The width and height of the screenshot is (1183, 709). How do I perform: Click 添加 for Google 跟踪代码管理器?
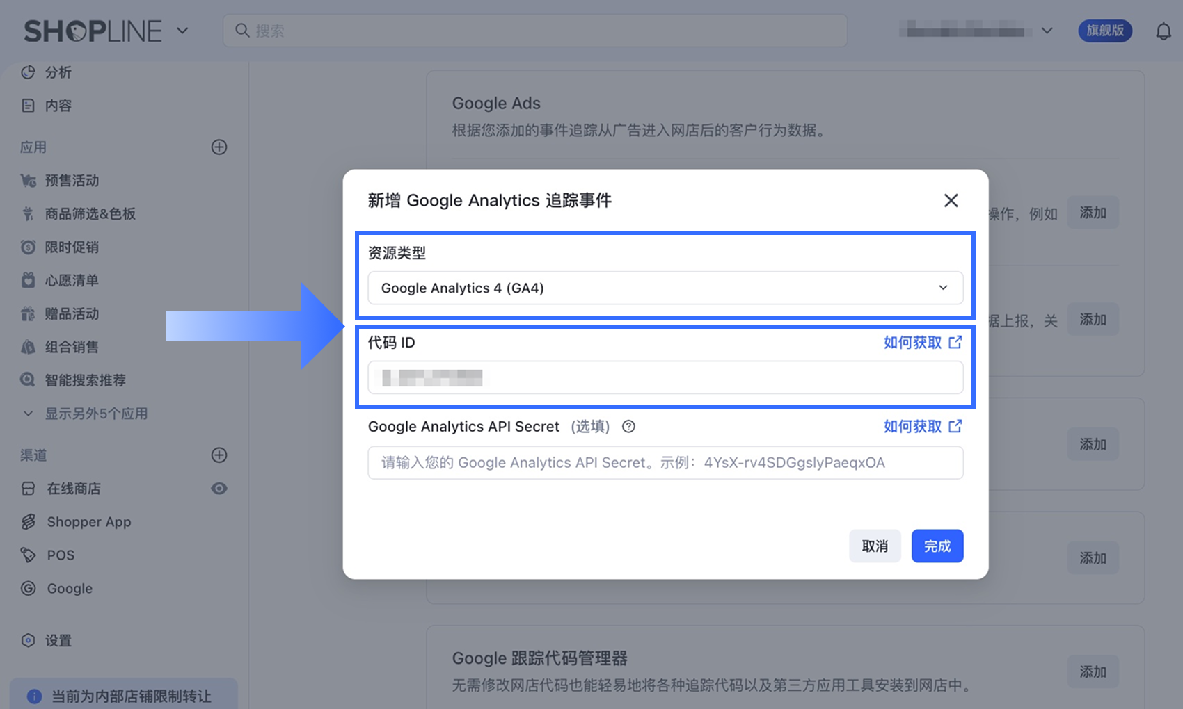click(x=1093, y=672)
